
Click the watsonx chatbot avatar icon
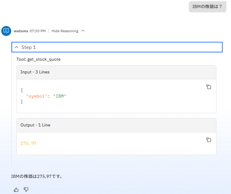(6, 31)
